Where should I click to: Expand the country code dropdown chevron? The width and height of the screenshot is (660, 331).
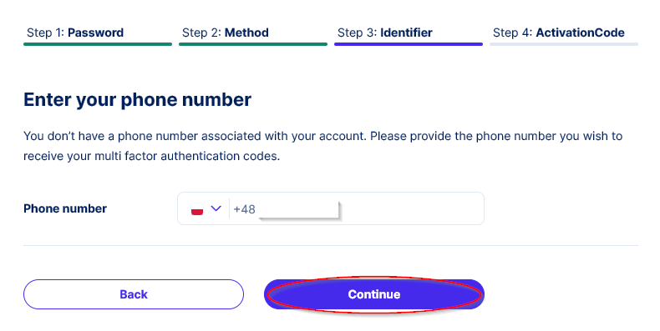[x=216, y=208]
